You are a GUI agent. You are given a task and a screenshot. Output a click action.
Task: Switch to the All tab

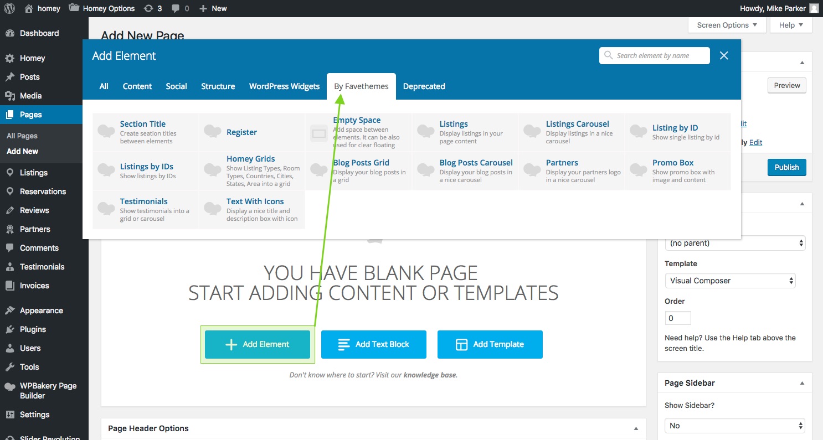(x=104, y=86)
